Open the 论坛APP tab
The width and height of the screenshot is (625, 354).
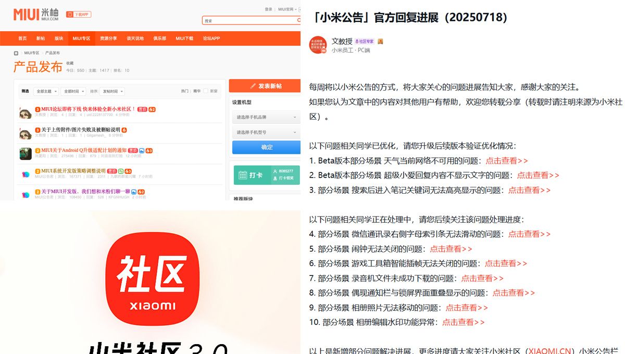point(211,39)
